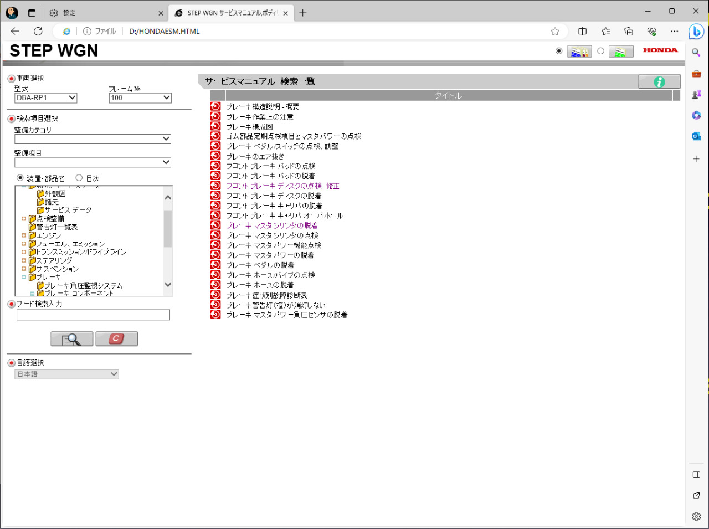Click the multi-book service manual image button
This screenshot has height=529, width=709.
tap(579, 52)
